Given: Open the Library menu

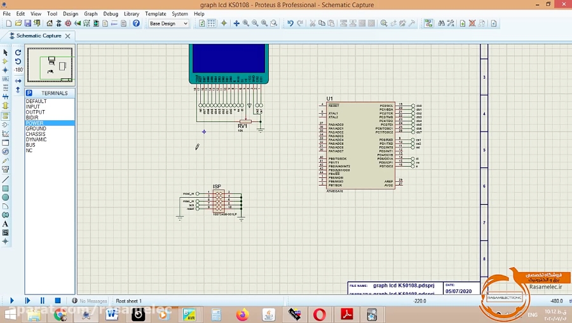Looking at the screenshot, I should point(132,13).
